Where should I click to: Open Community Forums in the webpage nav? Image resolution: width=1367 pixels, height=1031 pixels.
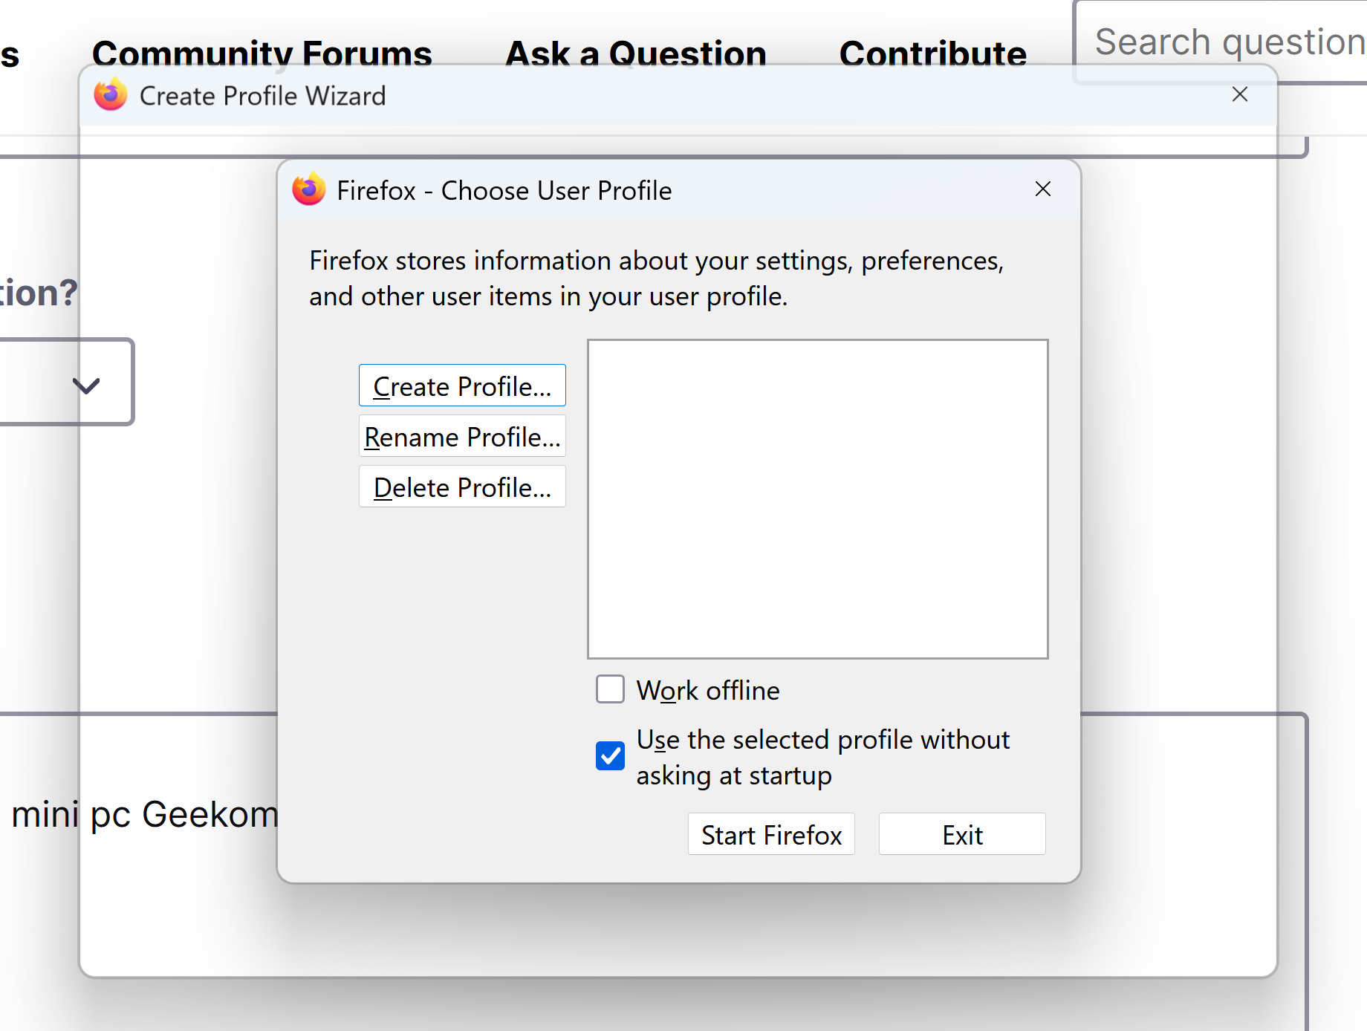(262, 54)
